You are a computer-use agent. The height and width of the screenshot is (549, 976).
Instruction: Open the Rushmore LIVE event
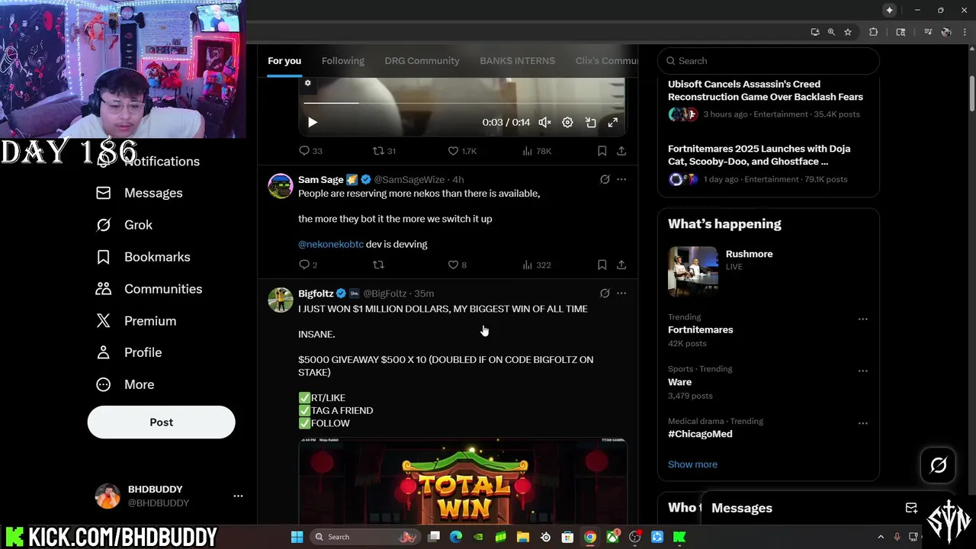tap(768, 271)
